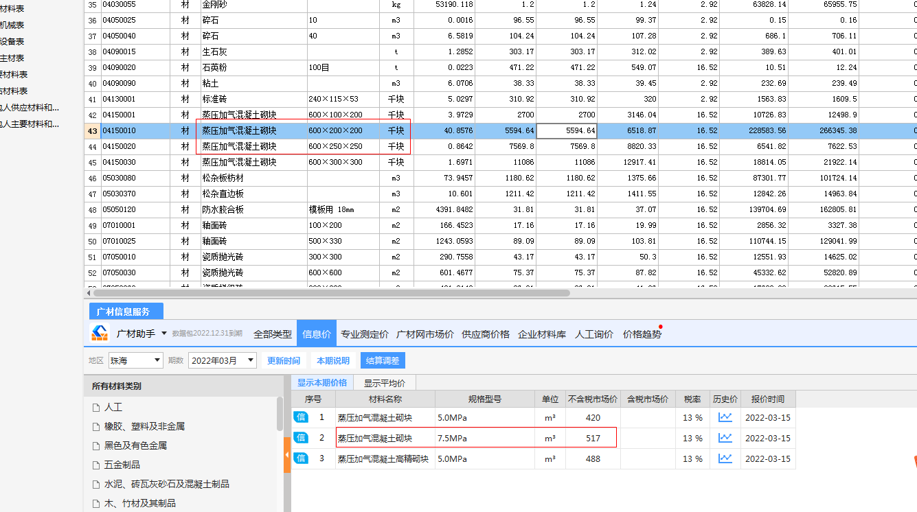Click the 本期说明 button
917x512 pixels.
pos(333,360)
